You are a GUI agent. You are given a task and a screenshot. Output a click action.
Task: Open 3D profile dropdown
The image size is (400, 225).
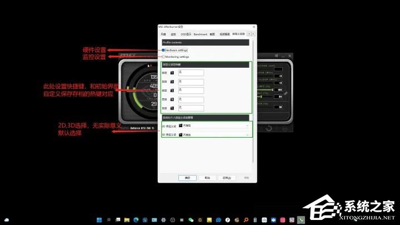(x=214, y=134)
